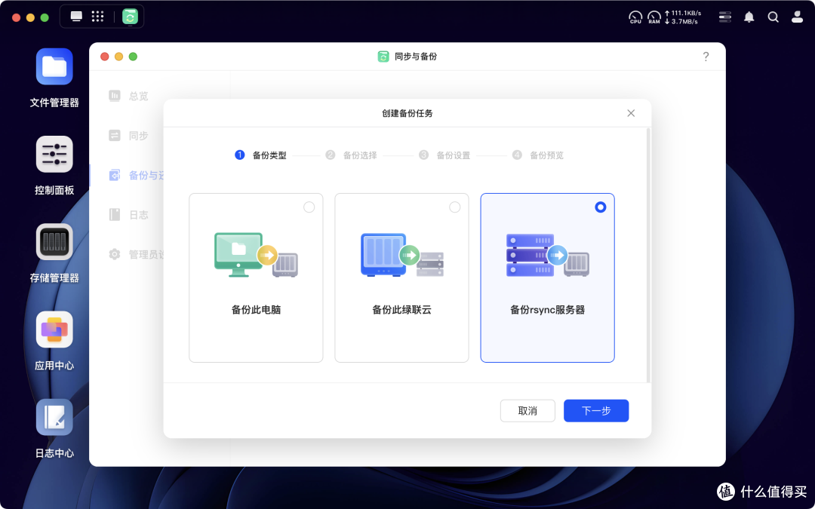Check the CPU gauge indicator
Image resolution: width=815 pixels, height=509 pixels.
tap(635, 17)
